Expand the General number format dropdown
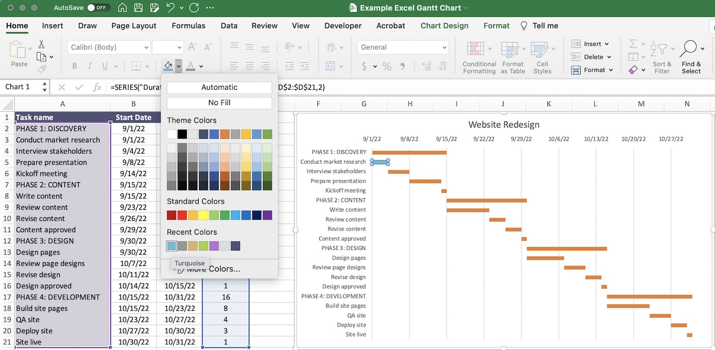715x350 pixels. 443,47
